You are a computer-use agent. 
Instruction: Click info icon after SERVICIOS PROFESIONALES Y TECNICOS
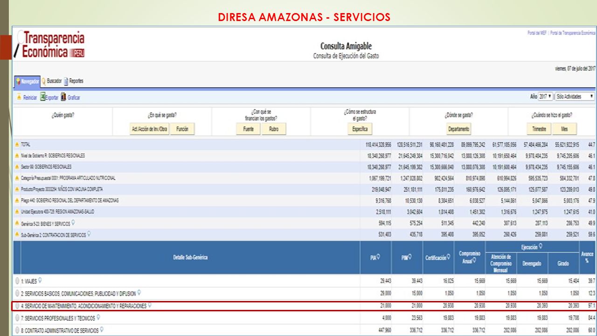click(x=98, y=317)
